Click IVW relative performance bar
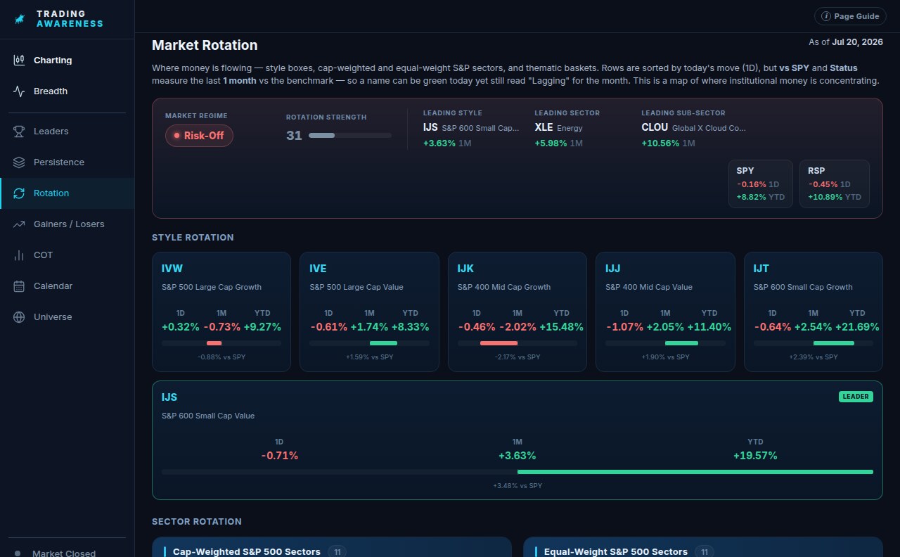Screen dimensions: 900x557 point(221,343)
